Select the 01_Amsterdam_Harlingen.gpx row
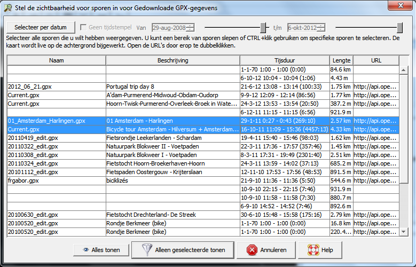Screen dimensions: 416x267 [x=203, y=121]
